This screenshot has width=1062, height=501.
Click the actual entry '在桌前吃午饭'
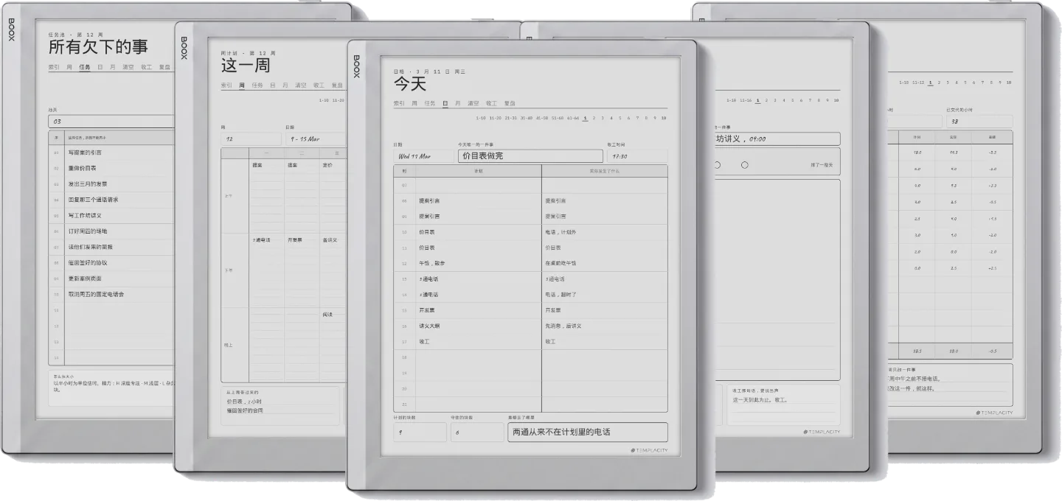560,263
